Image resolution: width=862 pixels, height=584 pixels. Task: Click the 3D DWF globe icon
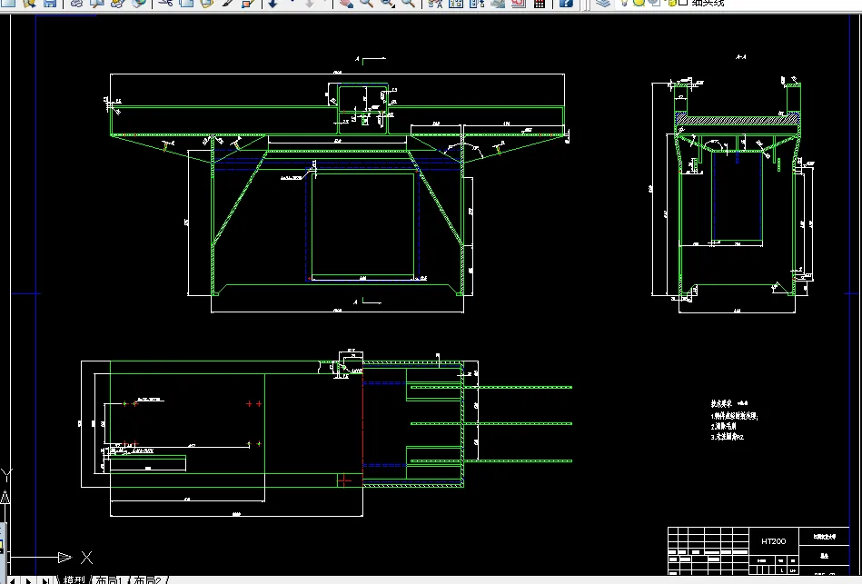[139, 3]
